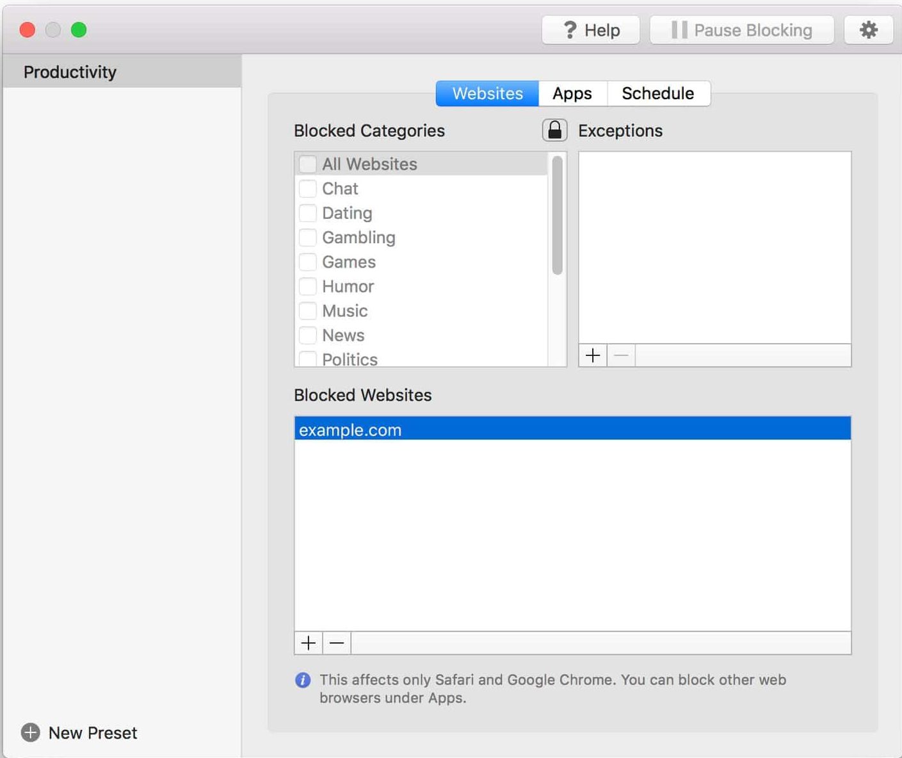Viewport: 902px width, 758px height.
Task: Remove an exception with the minus button
Action: 621,355
